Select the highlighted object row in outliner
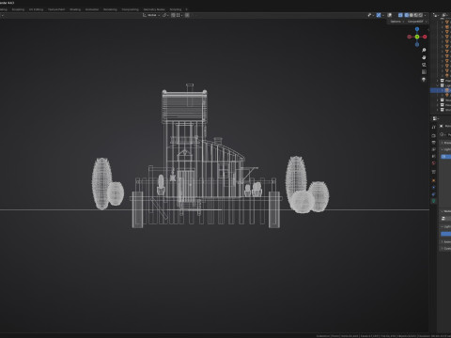The image size is (451, 338). click(441, 90)
